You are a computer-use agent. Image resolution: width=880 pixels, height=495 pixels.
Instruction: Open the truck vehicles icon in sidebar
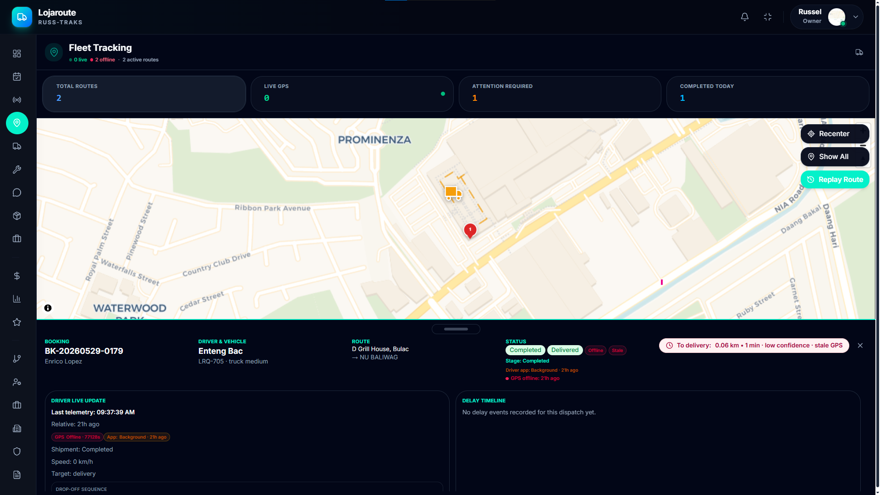tap(17, 146)
